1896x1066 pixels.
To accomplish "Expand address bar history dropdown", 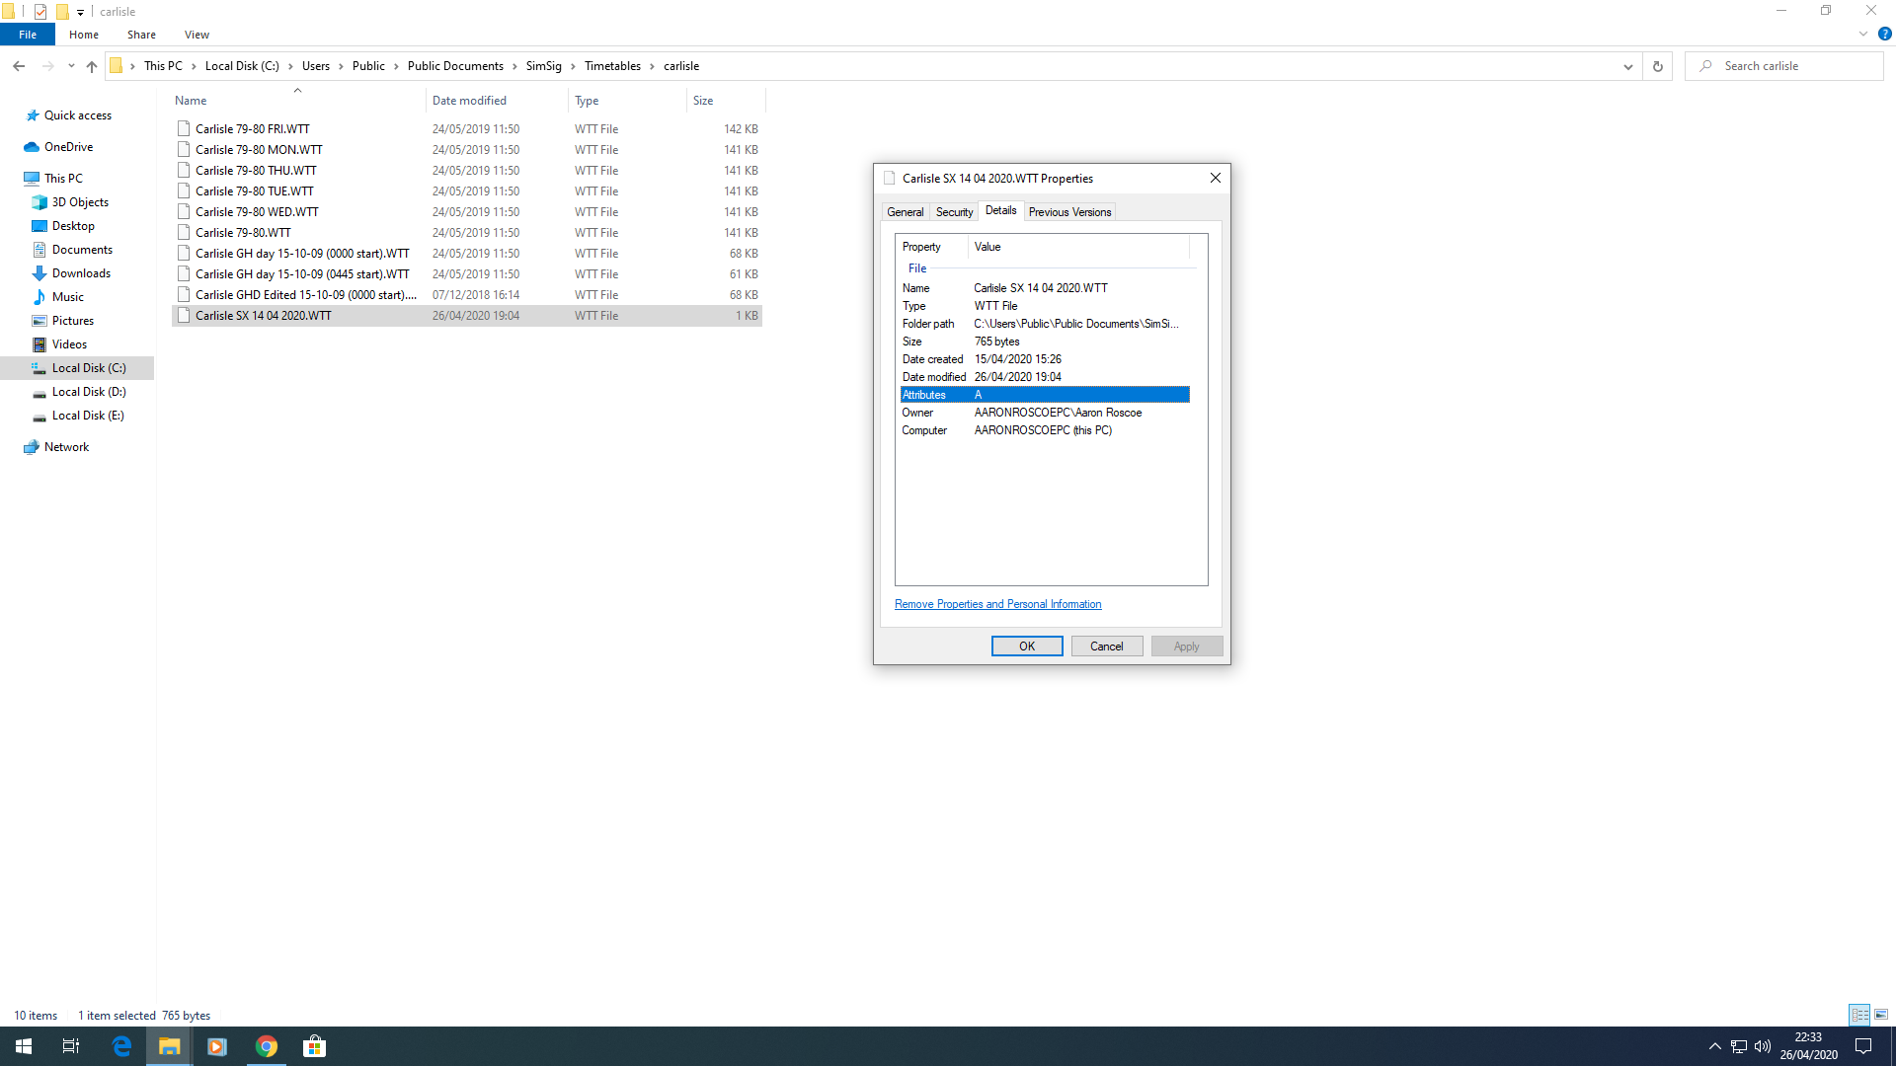I will pyautogui.click(x=1628, y=66).
